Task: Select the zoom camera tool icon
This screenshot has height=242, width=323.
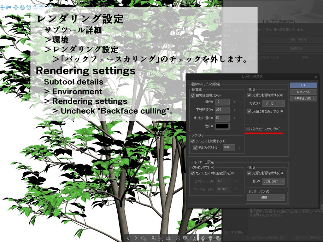Action: [x=7, y=7]
